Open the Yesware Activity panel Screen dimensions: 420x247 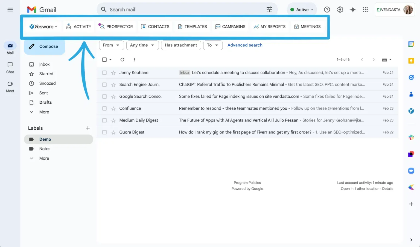78,26
